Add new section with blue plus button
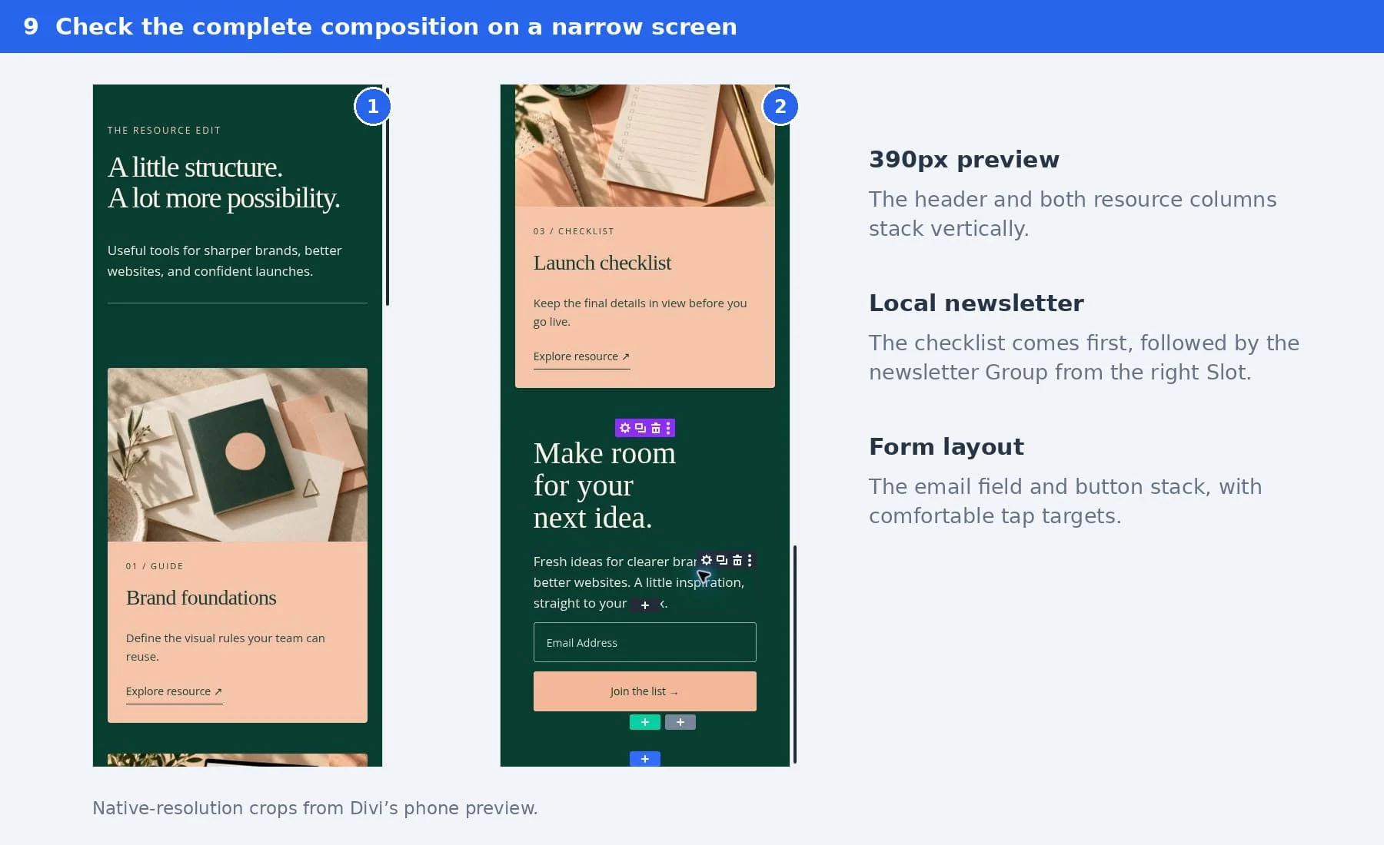Image resolution: width=1384 pixels, height=845 pixels. pyautogui.click(x=645, y=759)
